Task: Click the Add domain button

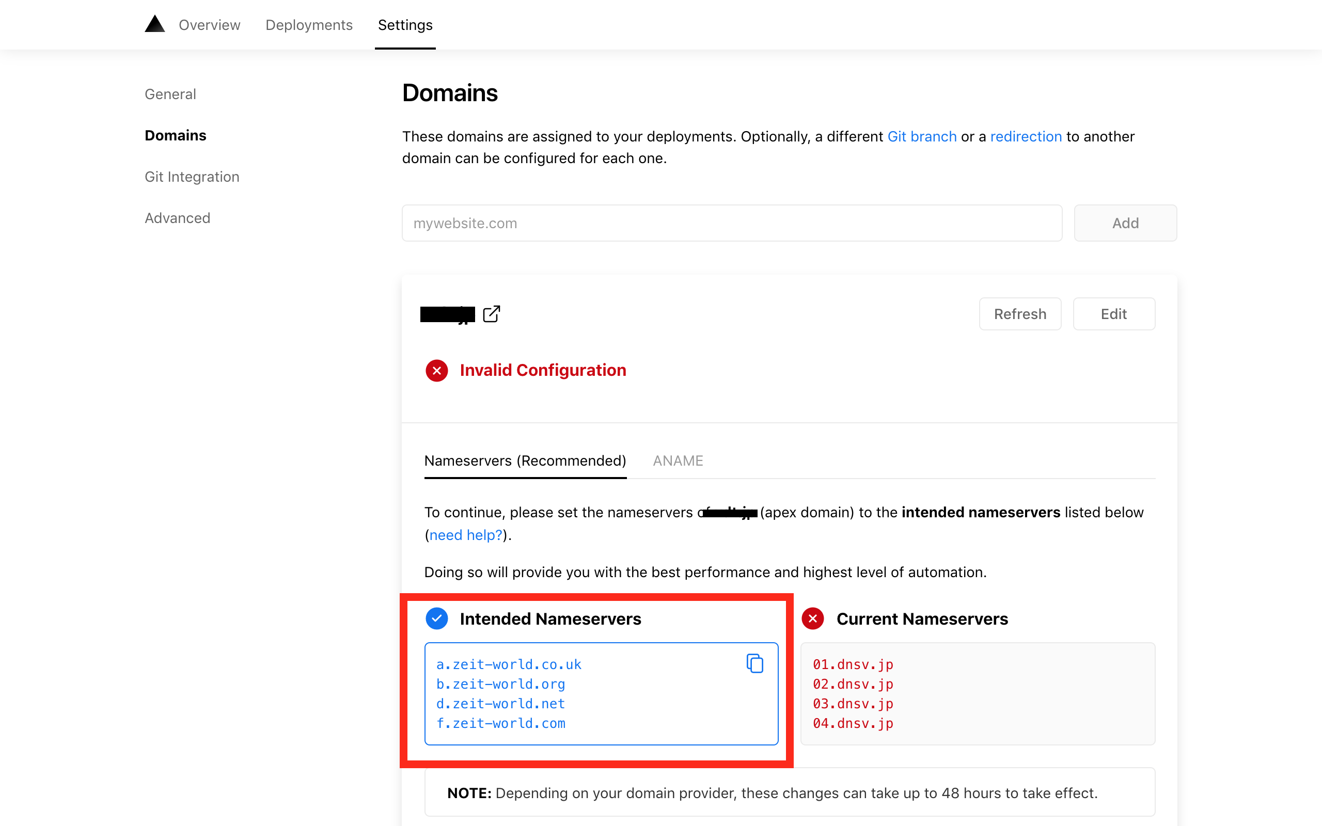Action: click(x=1125, y=223)
